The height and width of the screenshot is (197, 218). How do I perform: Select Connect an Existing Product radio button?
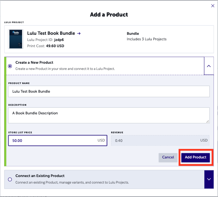(x=10, y=179)
